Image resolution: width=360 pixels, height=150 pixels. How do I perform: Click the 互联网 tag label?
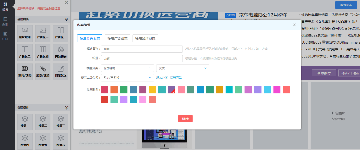[x=230, y=15]
